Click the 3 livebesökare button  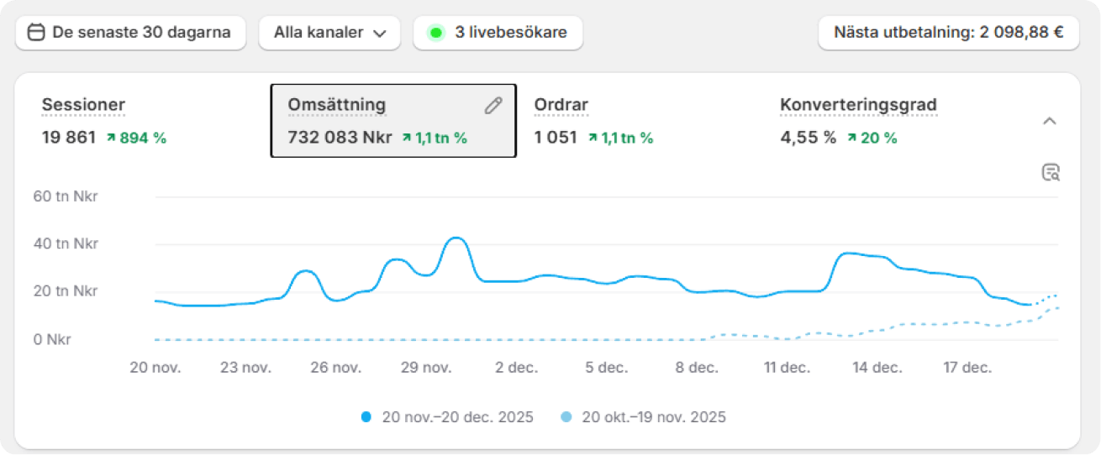498,33
